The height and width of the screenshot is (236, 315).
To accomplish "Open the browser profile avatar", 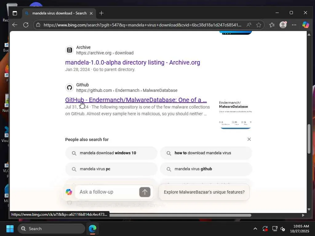I will click(x=283, y=25).
